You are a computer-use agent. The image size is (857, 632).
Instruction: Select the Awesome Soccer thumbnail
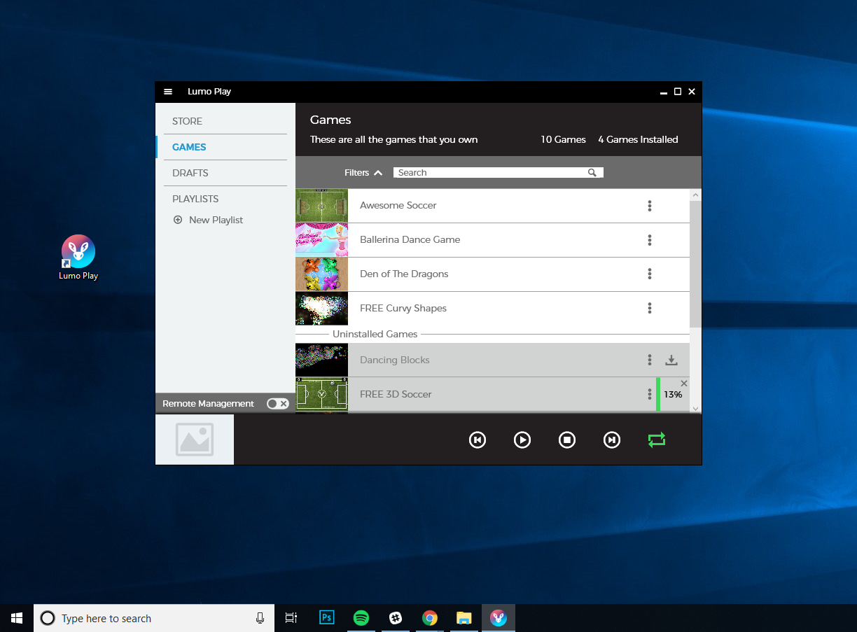(x=321, y=206)
